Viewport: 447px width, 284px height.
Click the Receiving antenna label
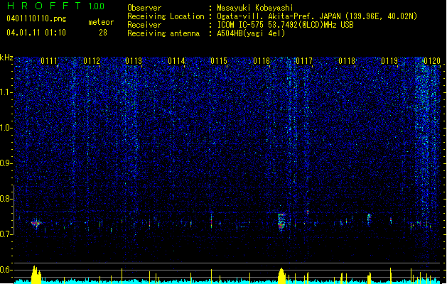click(163, 33)
